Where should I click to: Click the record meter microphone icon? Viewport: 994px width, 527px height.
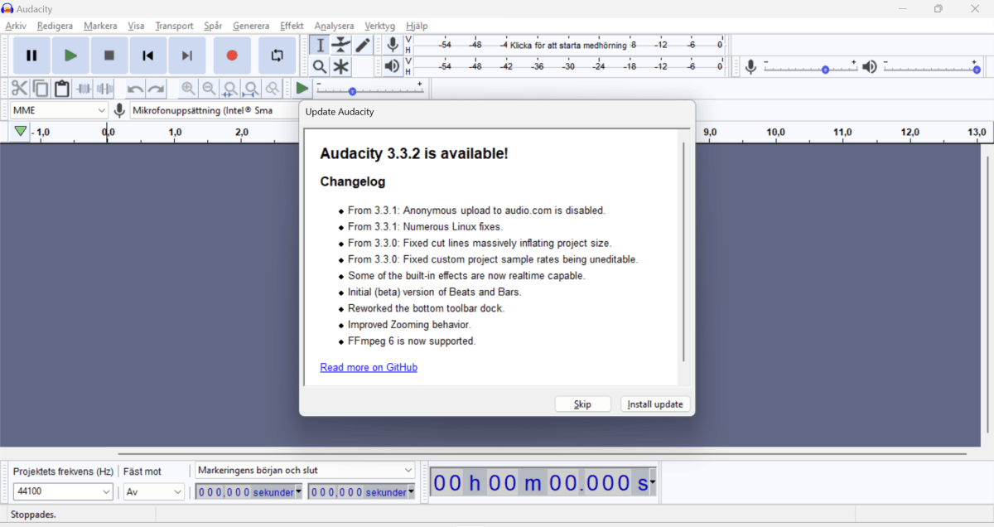point(393,45)
